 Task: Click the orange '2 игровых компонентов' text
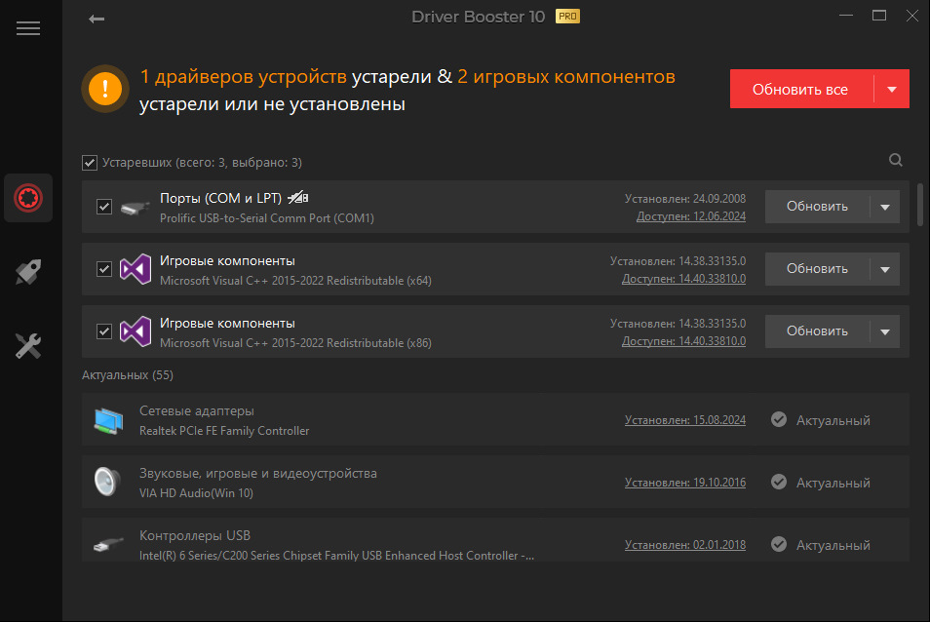click(x=565, y=76)
